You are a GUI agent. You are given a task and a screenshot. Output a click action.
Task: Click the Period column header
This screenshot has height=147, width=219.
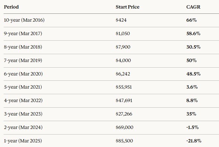tap(11, 7)
